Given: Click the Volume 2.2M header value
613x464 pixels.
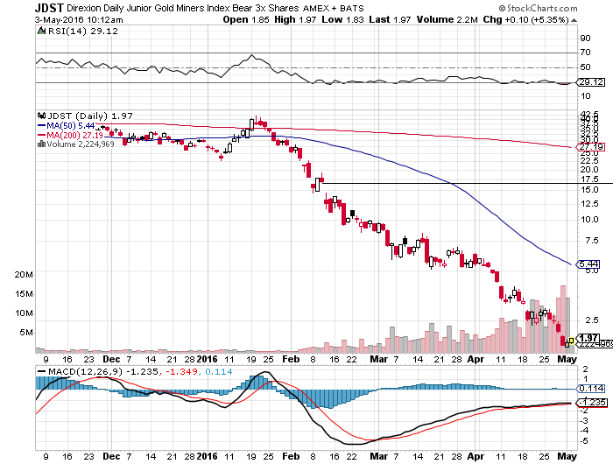Looking at the screenshot, I should [x=447, y=19].
